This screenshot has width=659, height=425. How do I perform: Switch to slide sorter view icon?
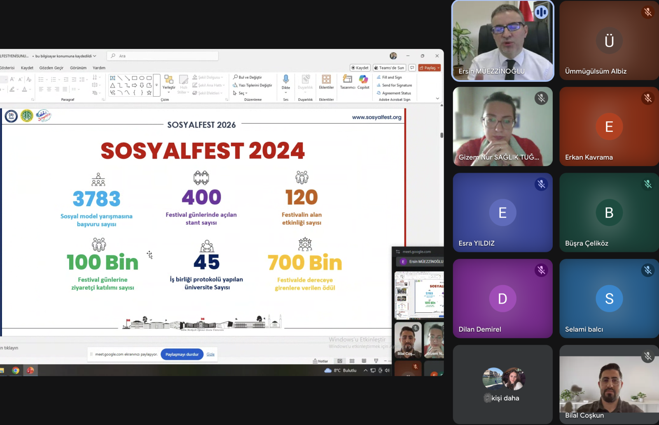tap(352, 361)
